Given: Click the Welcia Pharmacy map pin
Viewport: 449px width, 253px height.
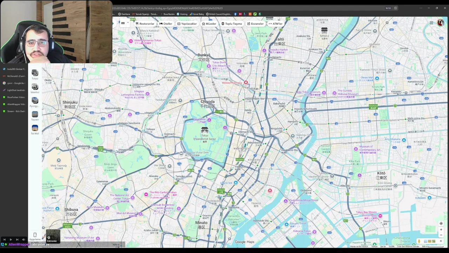Looking at the screenshot, I should (x=246, y=83).
